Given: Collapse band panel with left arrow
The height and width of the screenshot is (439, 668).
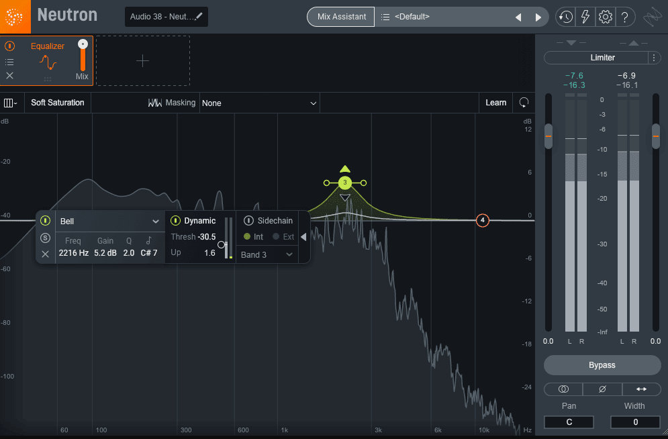Looking at the screenshot, I should pyautogui.click(x=303, y=237).
